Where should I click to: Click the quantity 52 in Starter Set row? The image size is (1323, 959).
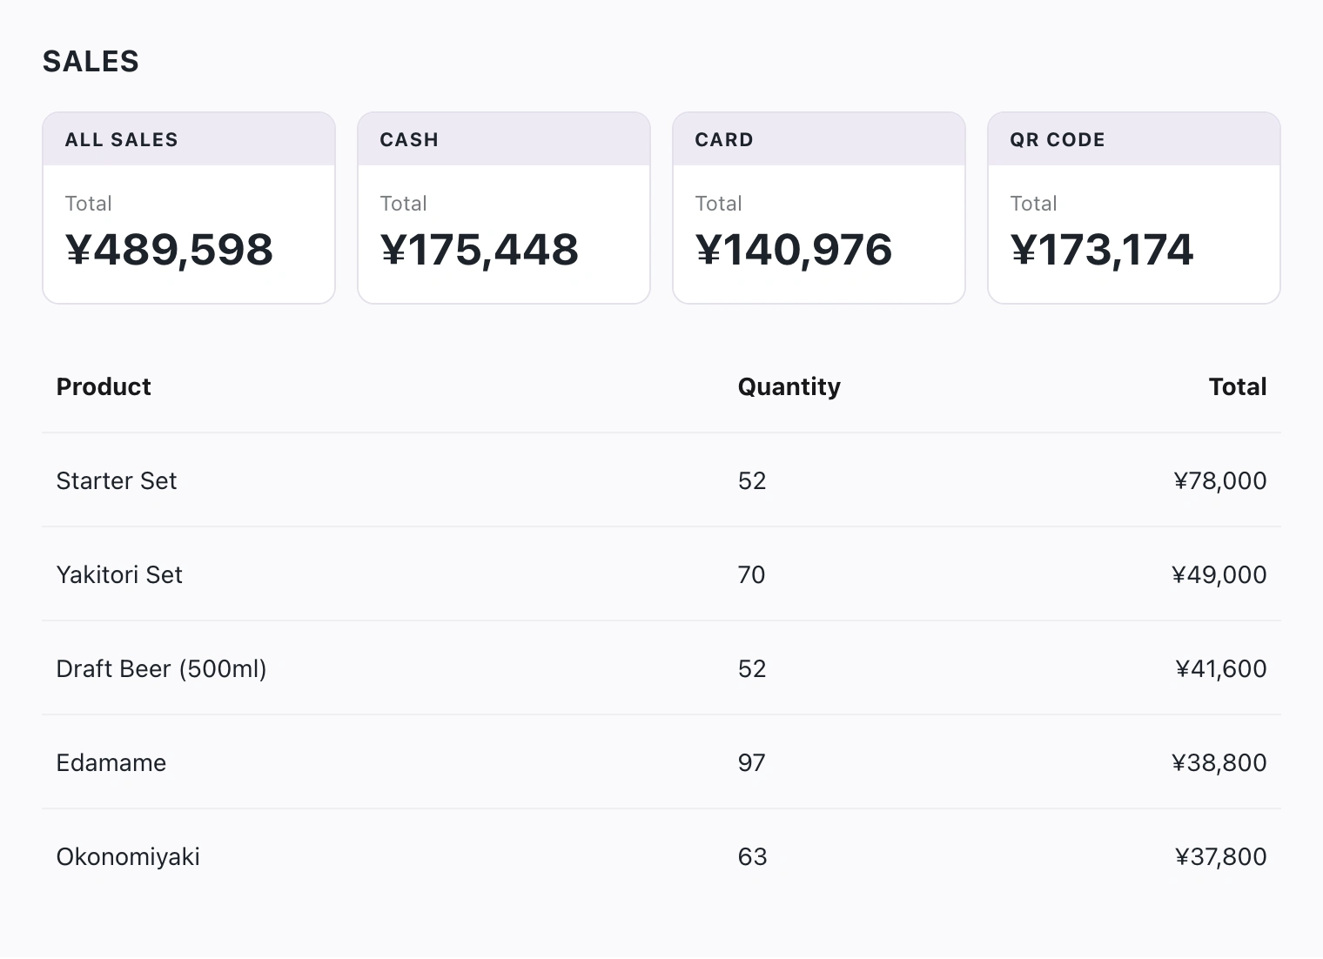(752, 480)
